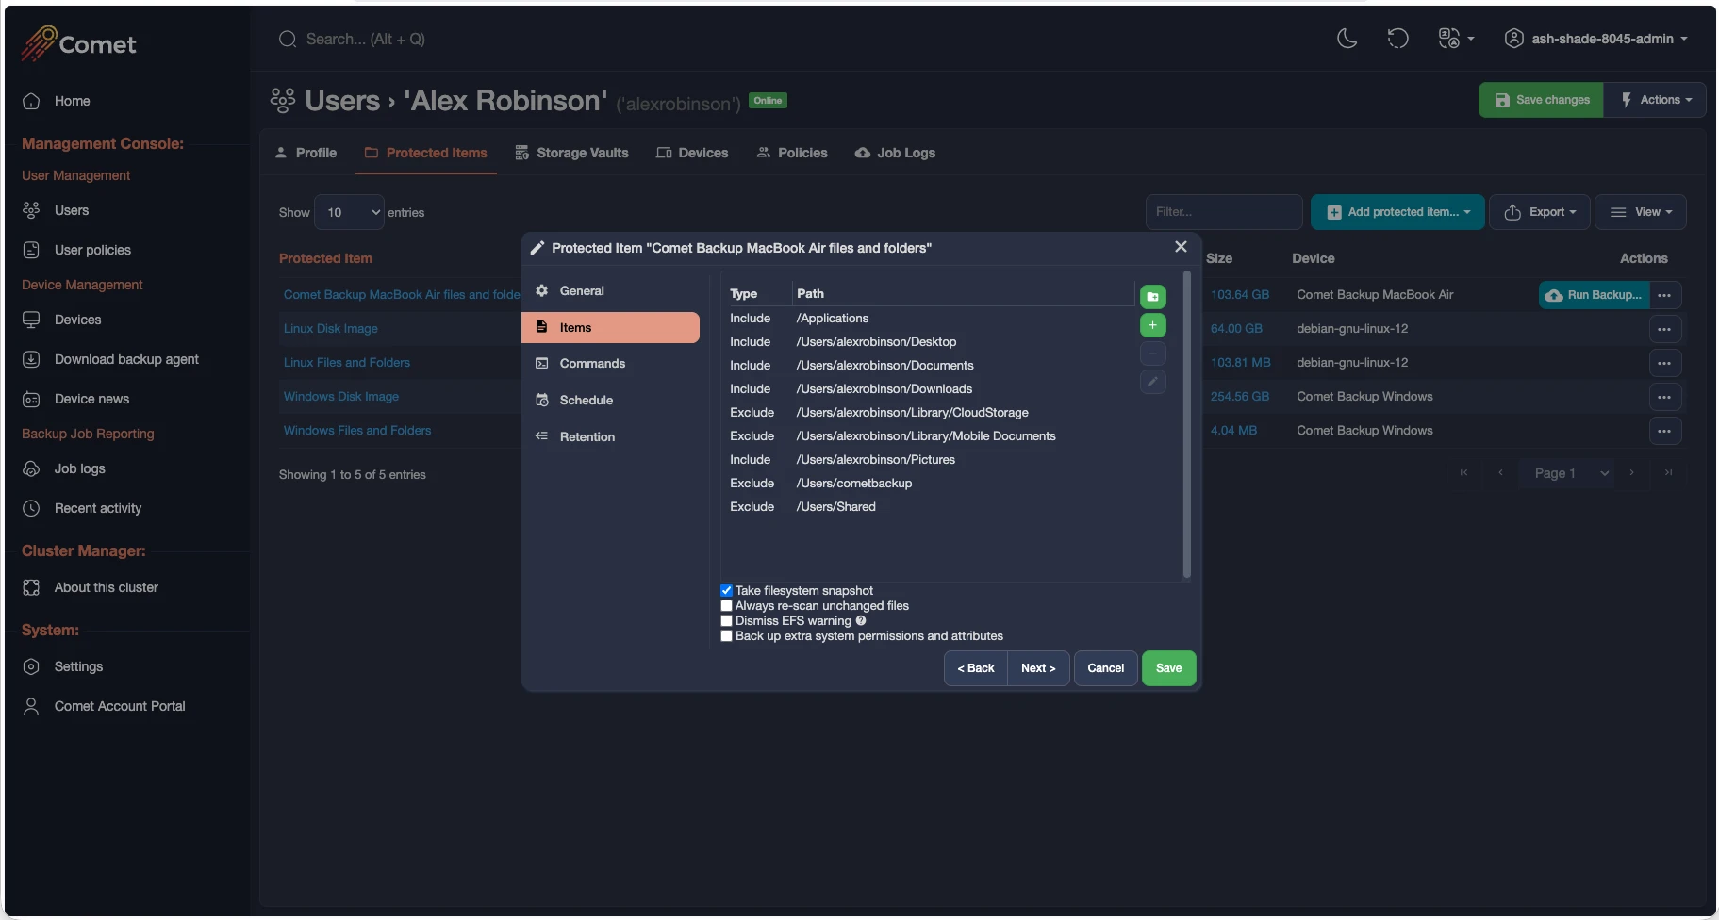Screen dimensions: 1719x920
Task: Click the pencil edit path icon
Action: tap(1152, 382)
